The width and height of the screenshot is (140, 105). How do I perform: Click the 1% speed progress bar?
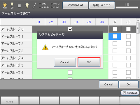click(127, 8)
